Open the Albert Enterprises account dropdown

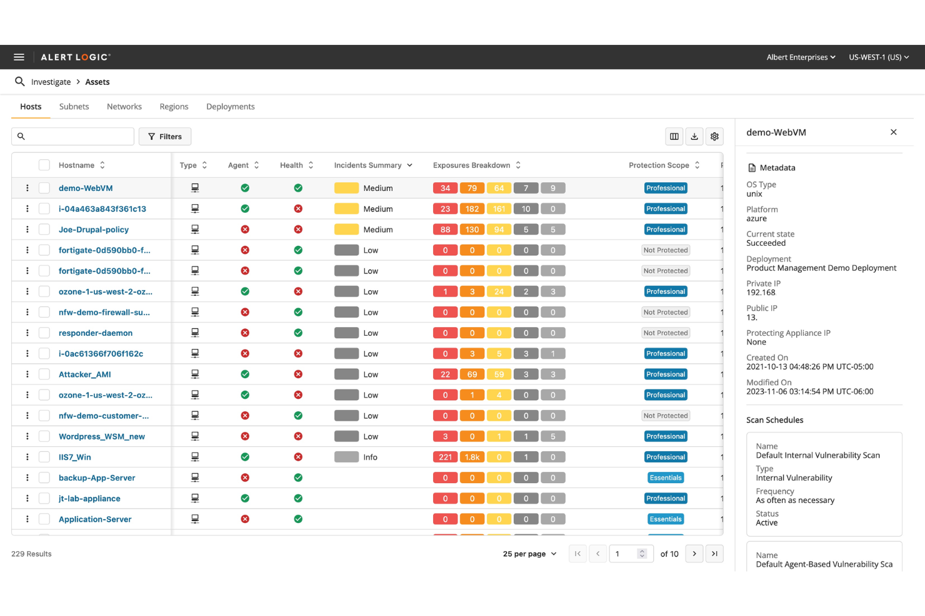coord(801,57)
